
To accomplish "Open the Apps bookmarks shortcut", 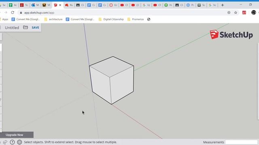I will [4, 19].
